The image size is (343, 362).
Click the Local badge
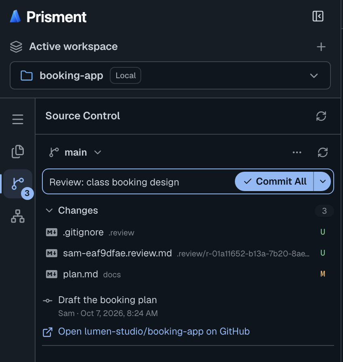pos(125,75)
